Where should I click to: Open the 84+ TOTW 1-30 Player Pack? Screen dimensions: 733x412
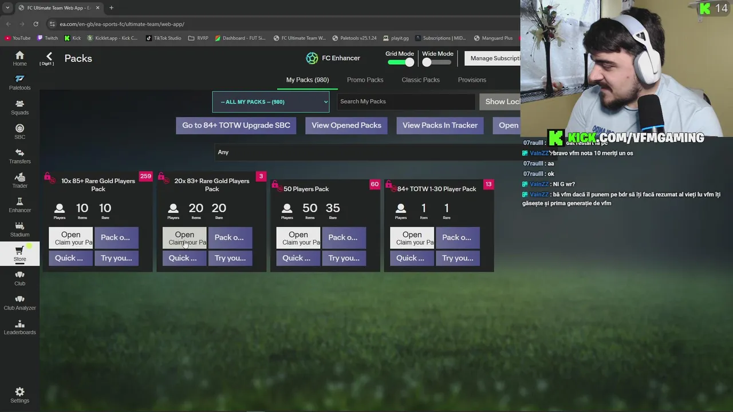[x=412, y=237]
